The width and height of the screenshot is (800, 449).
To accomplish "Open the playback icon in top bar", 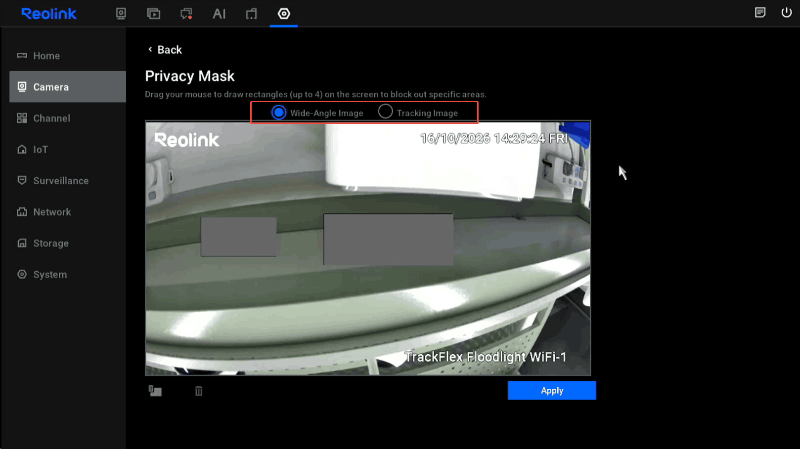I will click(x=153, y=13).
